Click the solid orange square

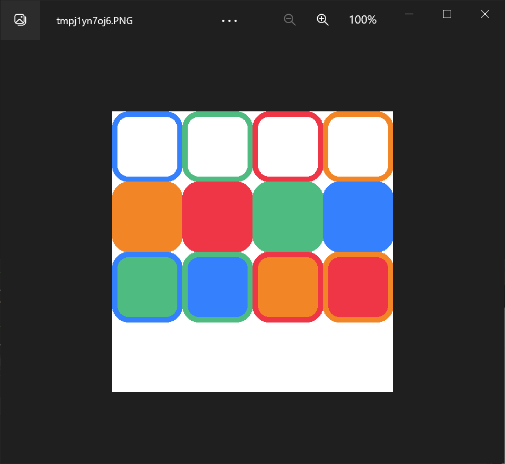[x=147, y=217]
